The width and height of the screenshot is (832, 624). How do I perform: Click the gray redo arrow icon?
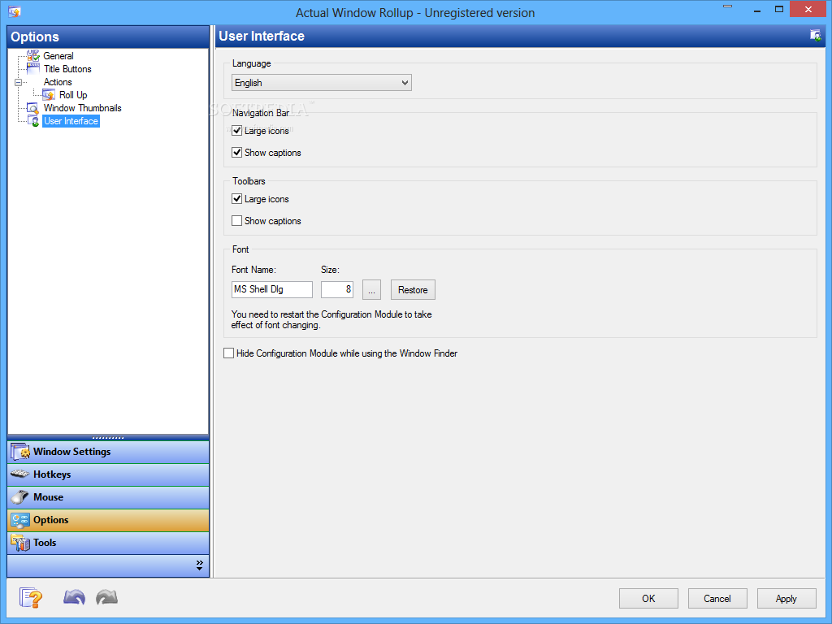pos(106,597)
